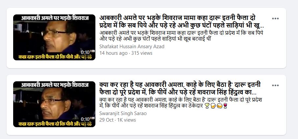Click the wine glass emoji in second description
Image resolution: width=298 pixels, height=139 pixels.
225,106
